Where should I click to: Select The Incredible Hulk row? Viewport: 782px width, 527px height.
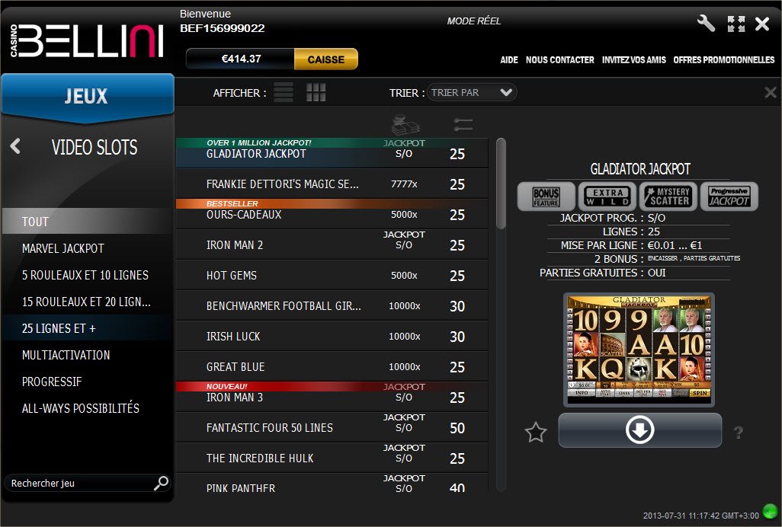[332, 458]
